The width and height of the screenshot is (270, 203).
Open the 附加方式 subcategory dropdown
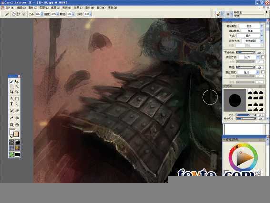[x=252, y=41]
